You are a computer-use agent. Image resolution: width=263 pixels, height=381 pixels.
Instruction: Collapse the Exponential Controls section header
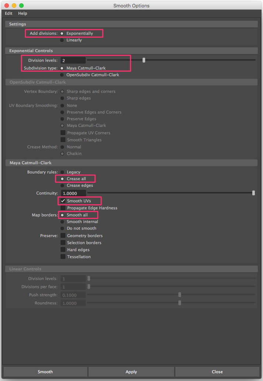[131, 51]
